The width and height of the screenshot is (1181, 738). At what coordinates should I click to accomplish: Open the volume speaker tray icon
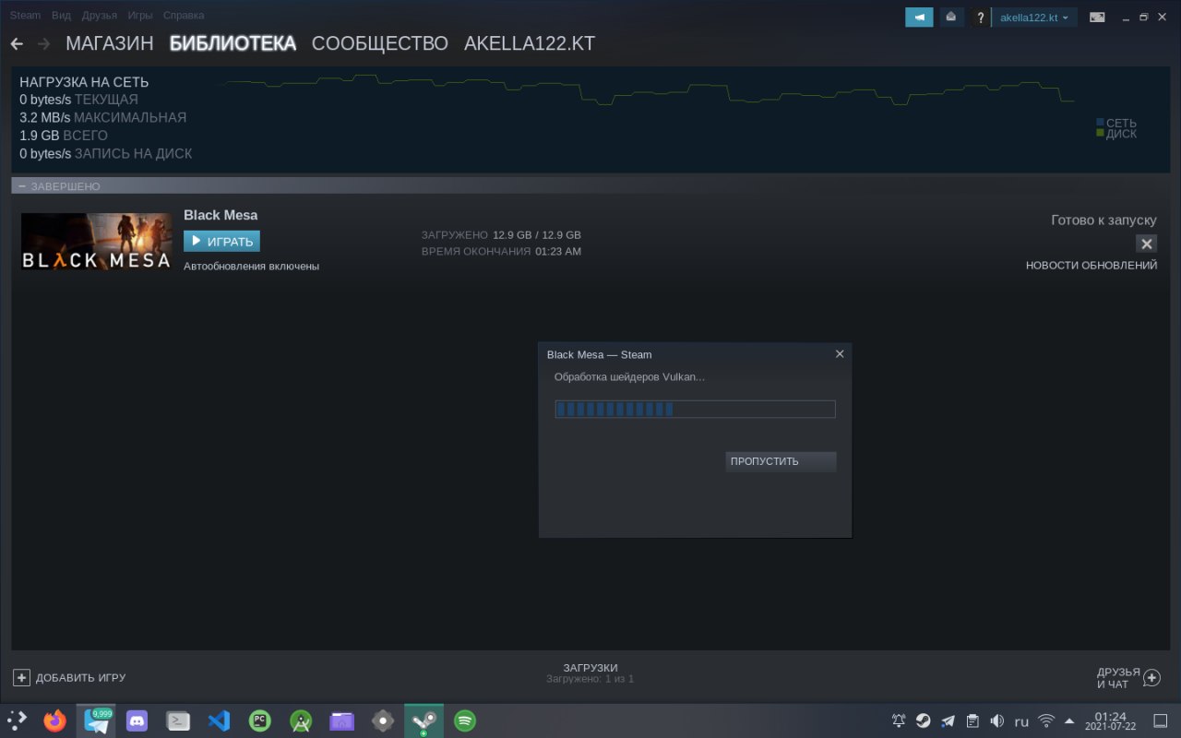[x=996, y=720]
